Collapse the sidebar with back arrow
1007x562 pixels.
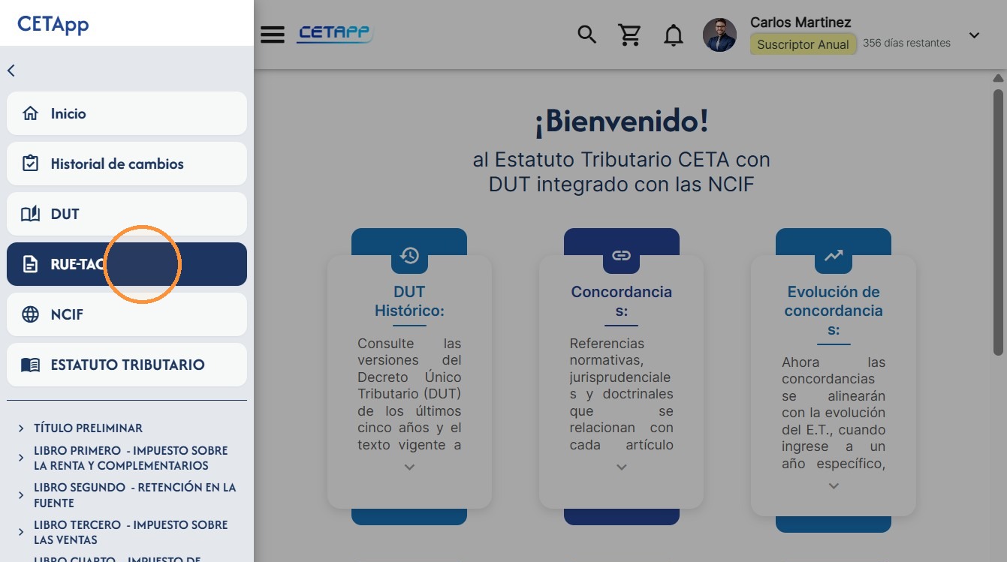point(11,71)
